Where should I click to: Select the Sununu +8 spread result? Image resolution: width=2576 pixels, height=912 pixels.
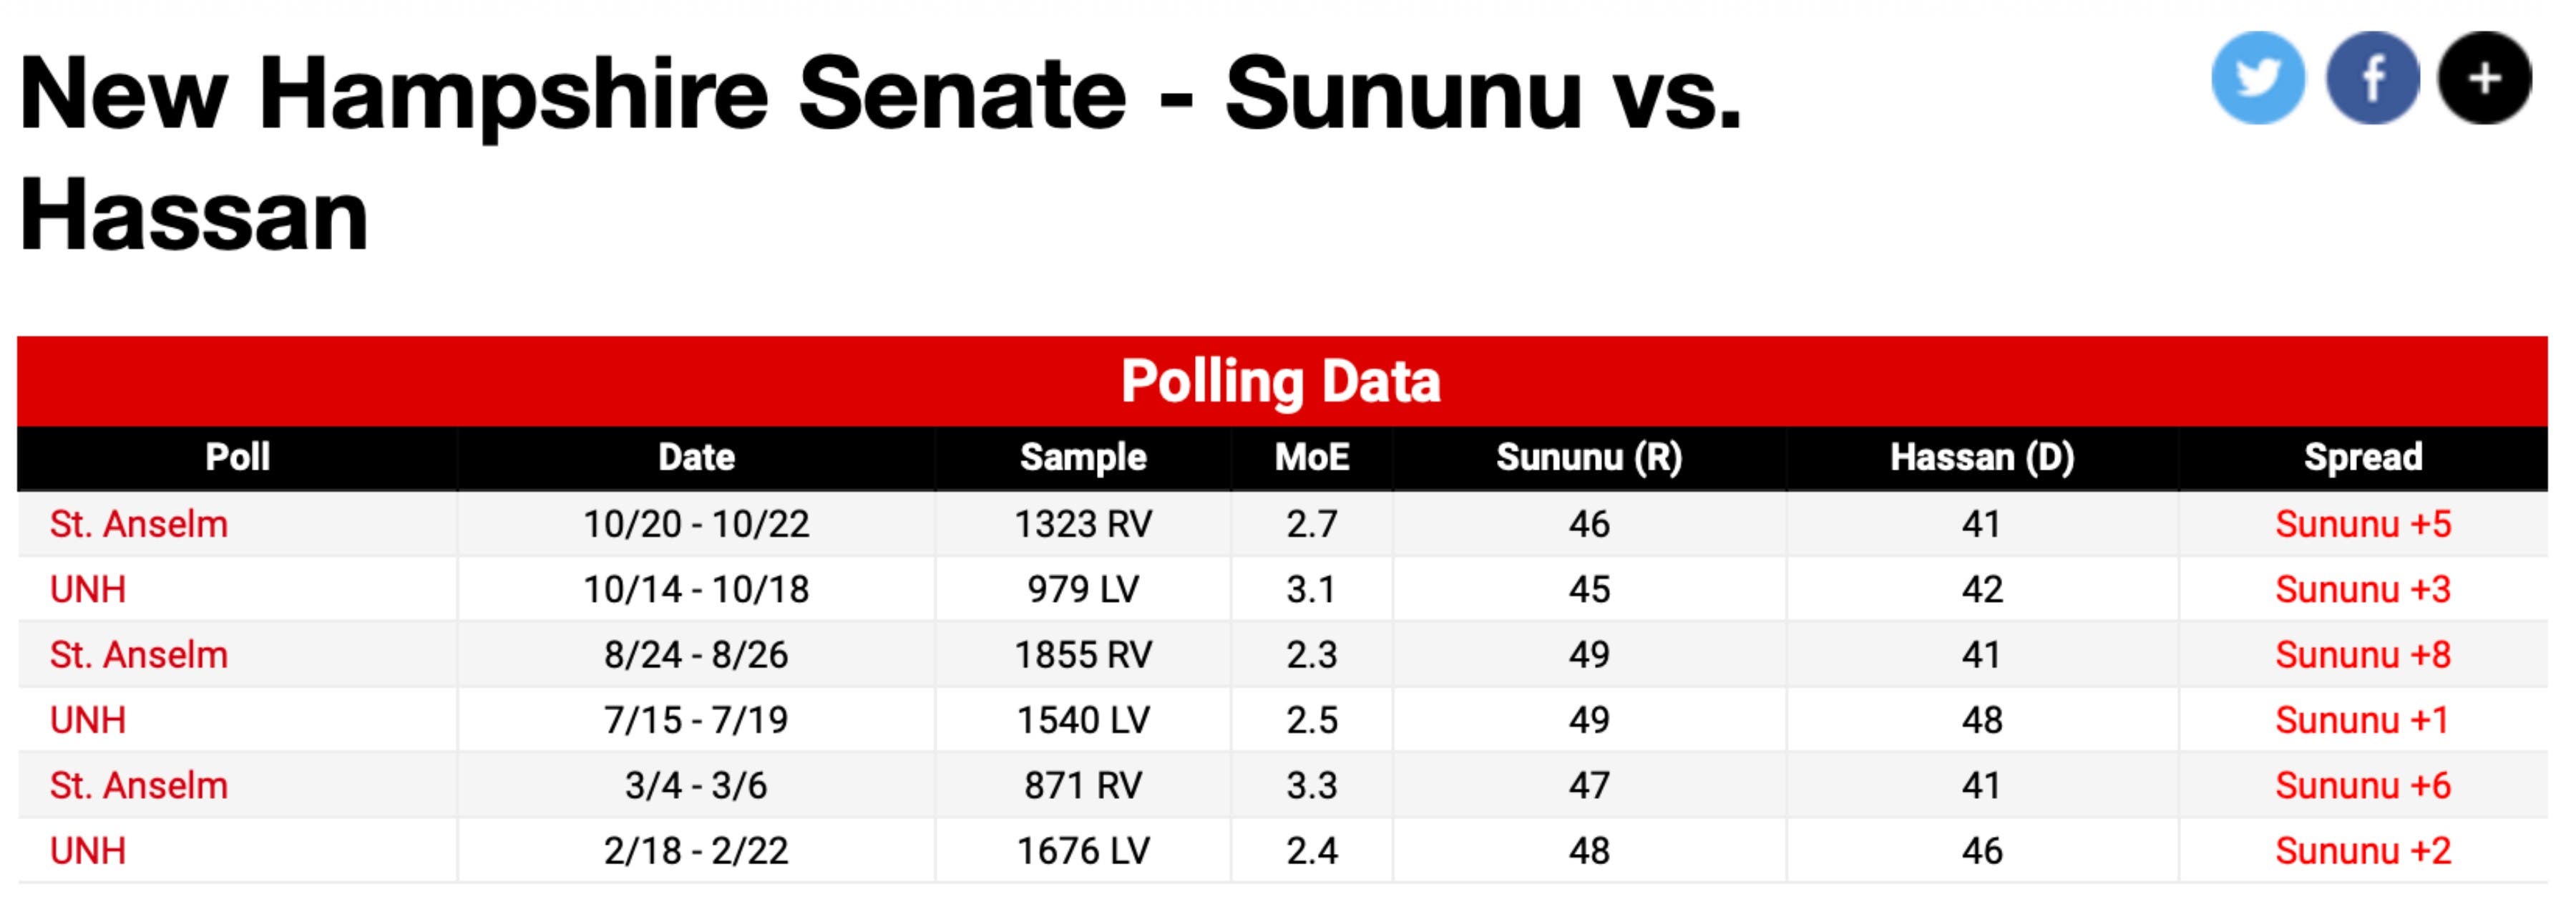pos(2362,655)
